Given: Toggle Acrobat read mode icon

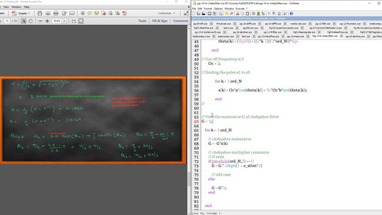Looking at the screenshot, I should [x=186, y=13].
